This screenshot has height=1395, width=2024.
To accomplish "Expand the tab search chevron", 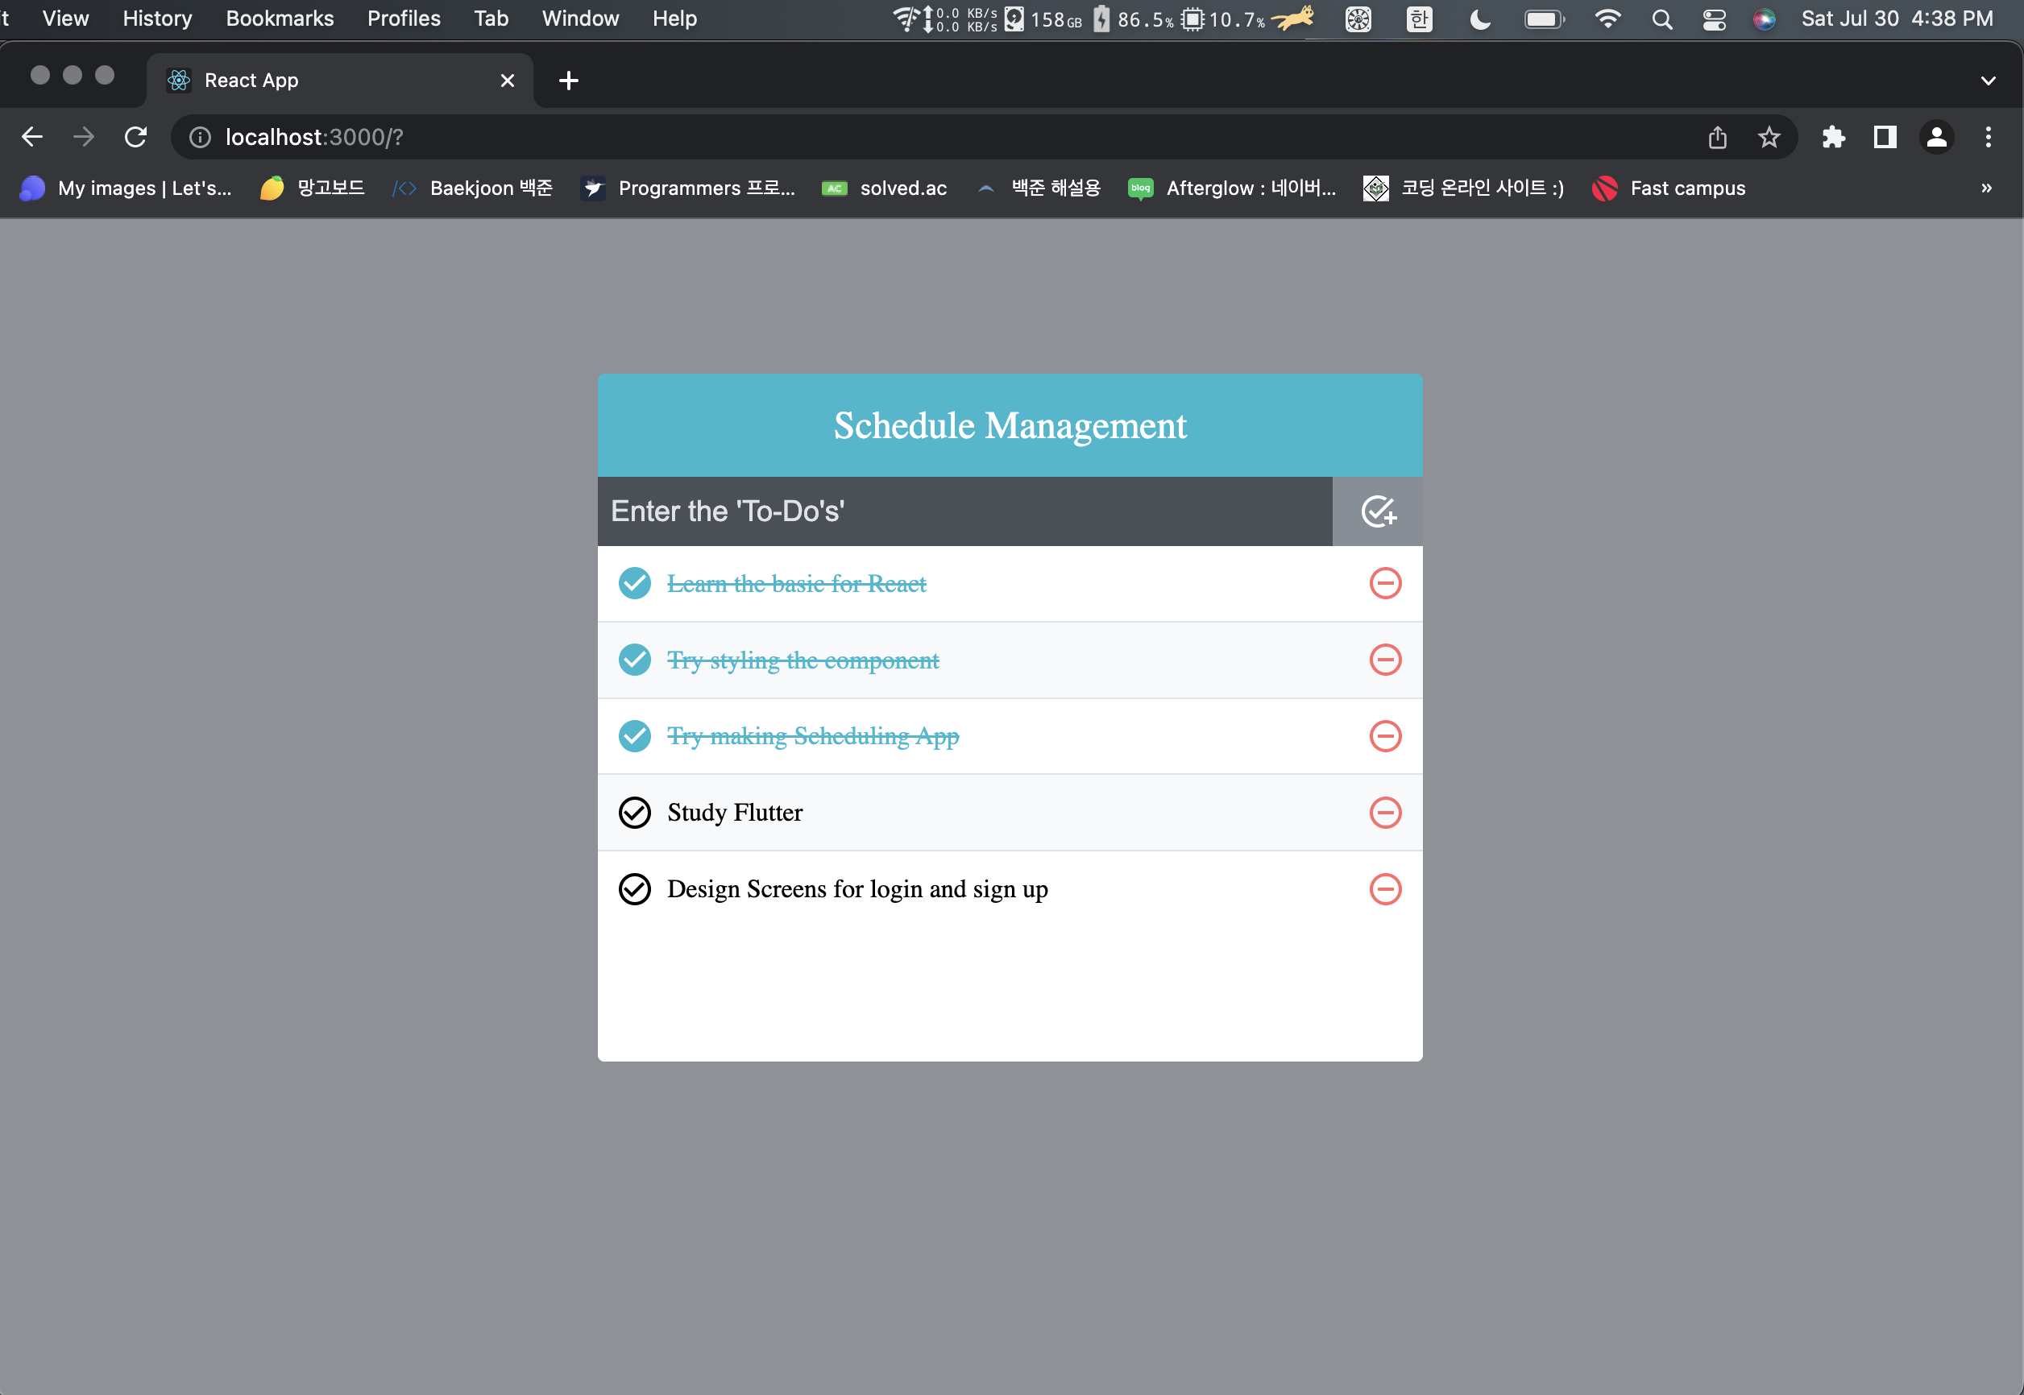I will tap(1989, 81).
